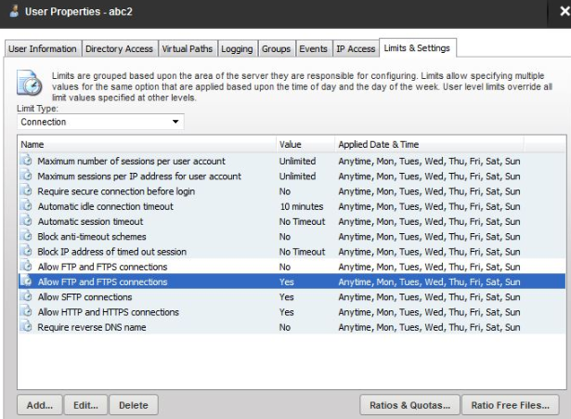Image resolution: width=571 pixels, height=419 pixels.
Task: Switch to the Directory Access tab
Action: pos(119,48)
